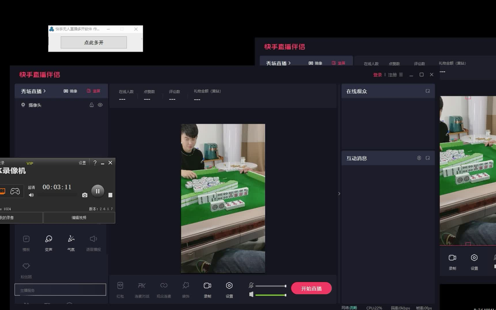Adjust microphone volume slider
The height and width of the screenshot is (310, 496).
271,286
